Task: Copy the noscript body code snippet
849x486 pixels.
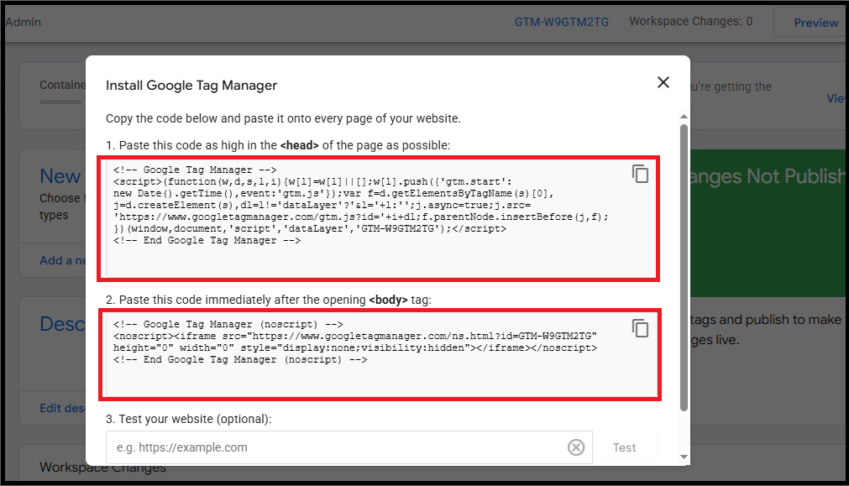Action: pos(641,328)
